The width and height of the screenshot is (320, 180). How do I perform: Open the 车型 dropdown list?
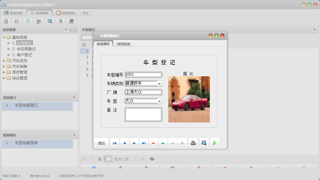pos(159,101)
